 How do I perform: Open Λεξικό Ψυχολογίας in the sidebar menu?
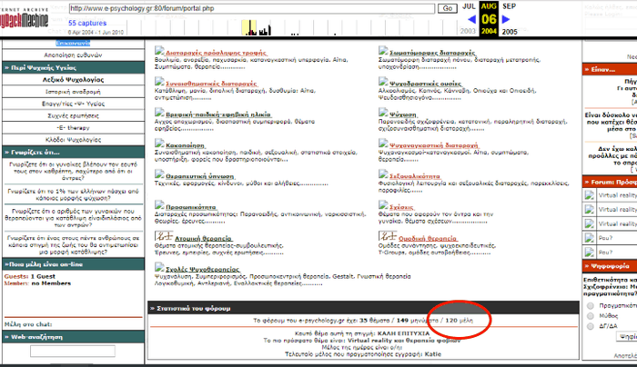[x=74, y=80]
